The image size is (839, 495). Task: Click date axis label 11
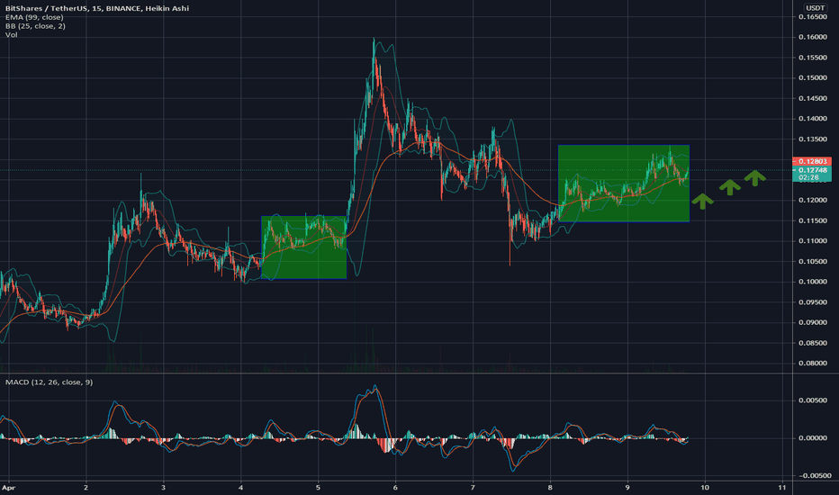click(x=781, y=488)
